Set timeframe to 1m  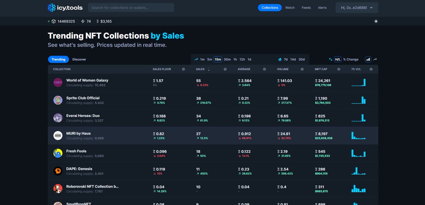[x=202, y=59]
